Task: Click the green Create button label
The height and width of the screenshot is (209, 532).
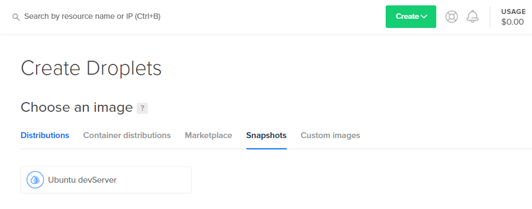Action: [x=407, y=16]
